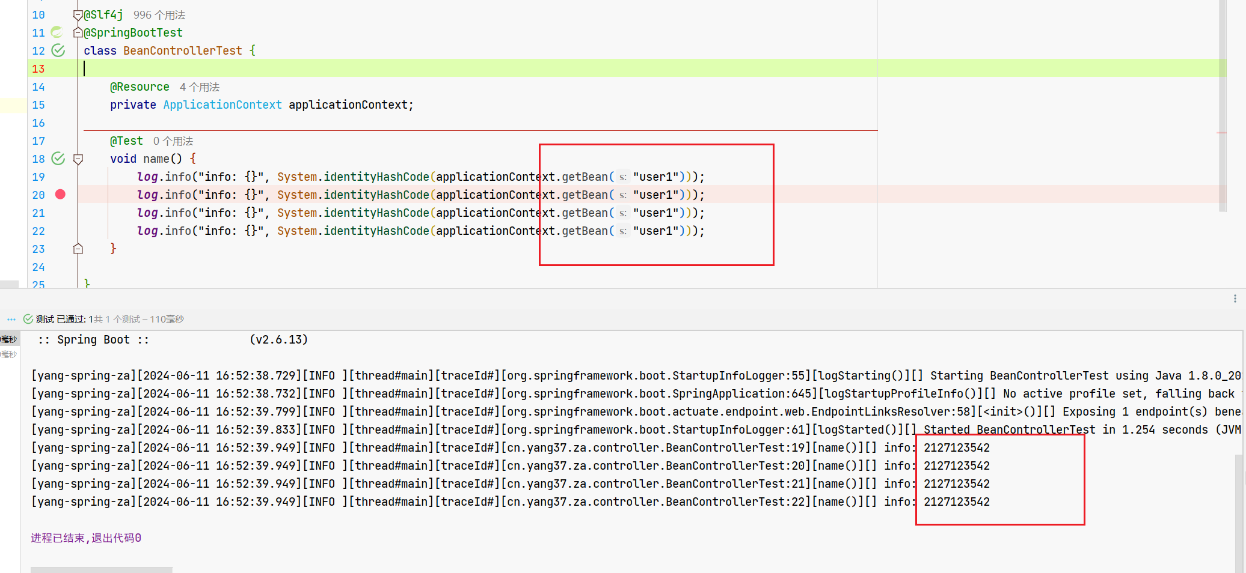Collapse the @Slf4j annotation fold marker on line 10
This screenshot has height=573, width=1246.
point(78,15)
